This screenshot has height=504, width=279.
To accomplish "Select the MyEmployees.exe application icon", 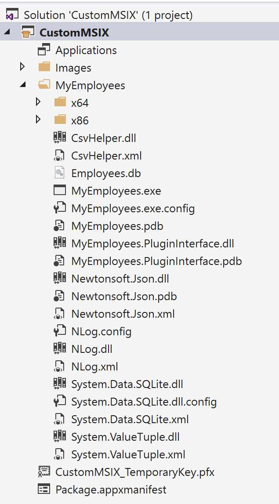I will [x=60, y=190].
